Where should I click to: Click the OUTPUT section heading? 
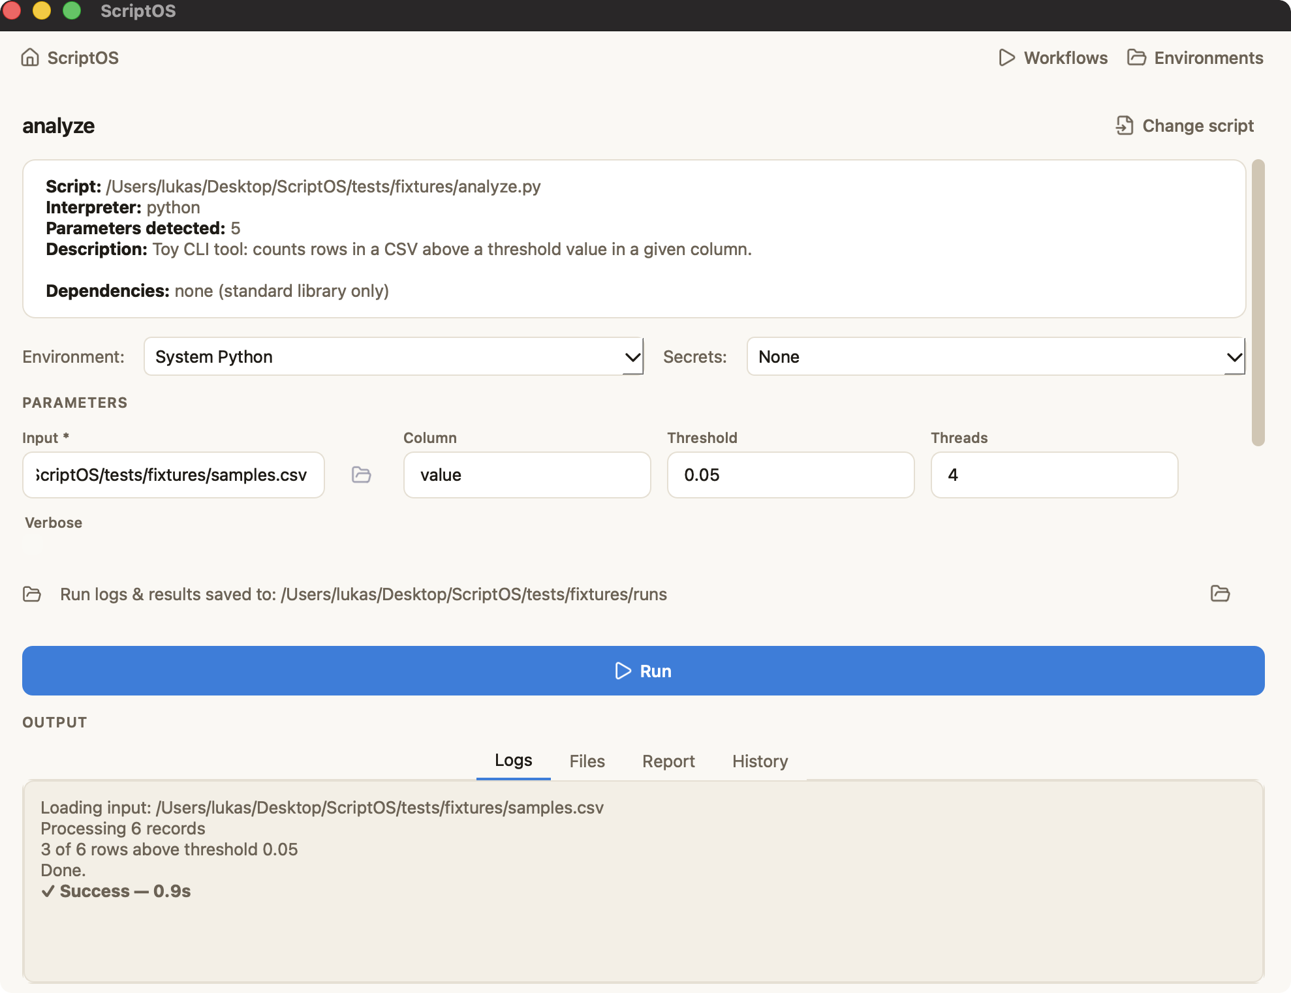click(x=55, y=722)
